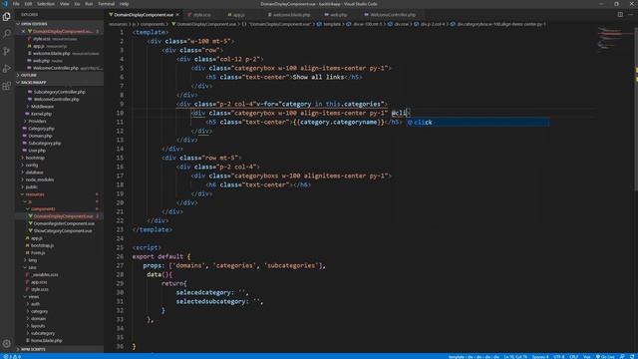Switch to the style.scss tab
Viewport: 638px width, 359px height.
(x=201, y=15)
